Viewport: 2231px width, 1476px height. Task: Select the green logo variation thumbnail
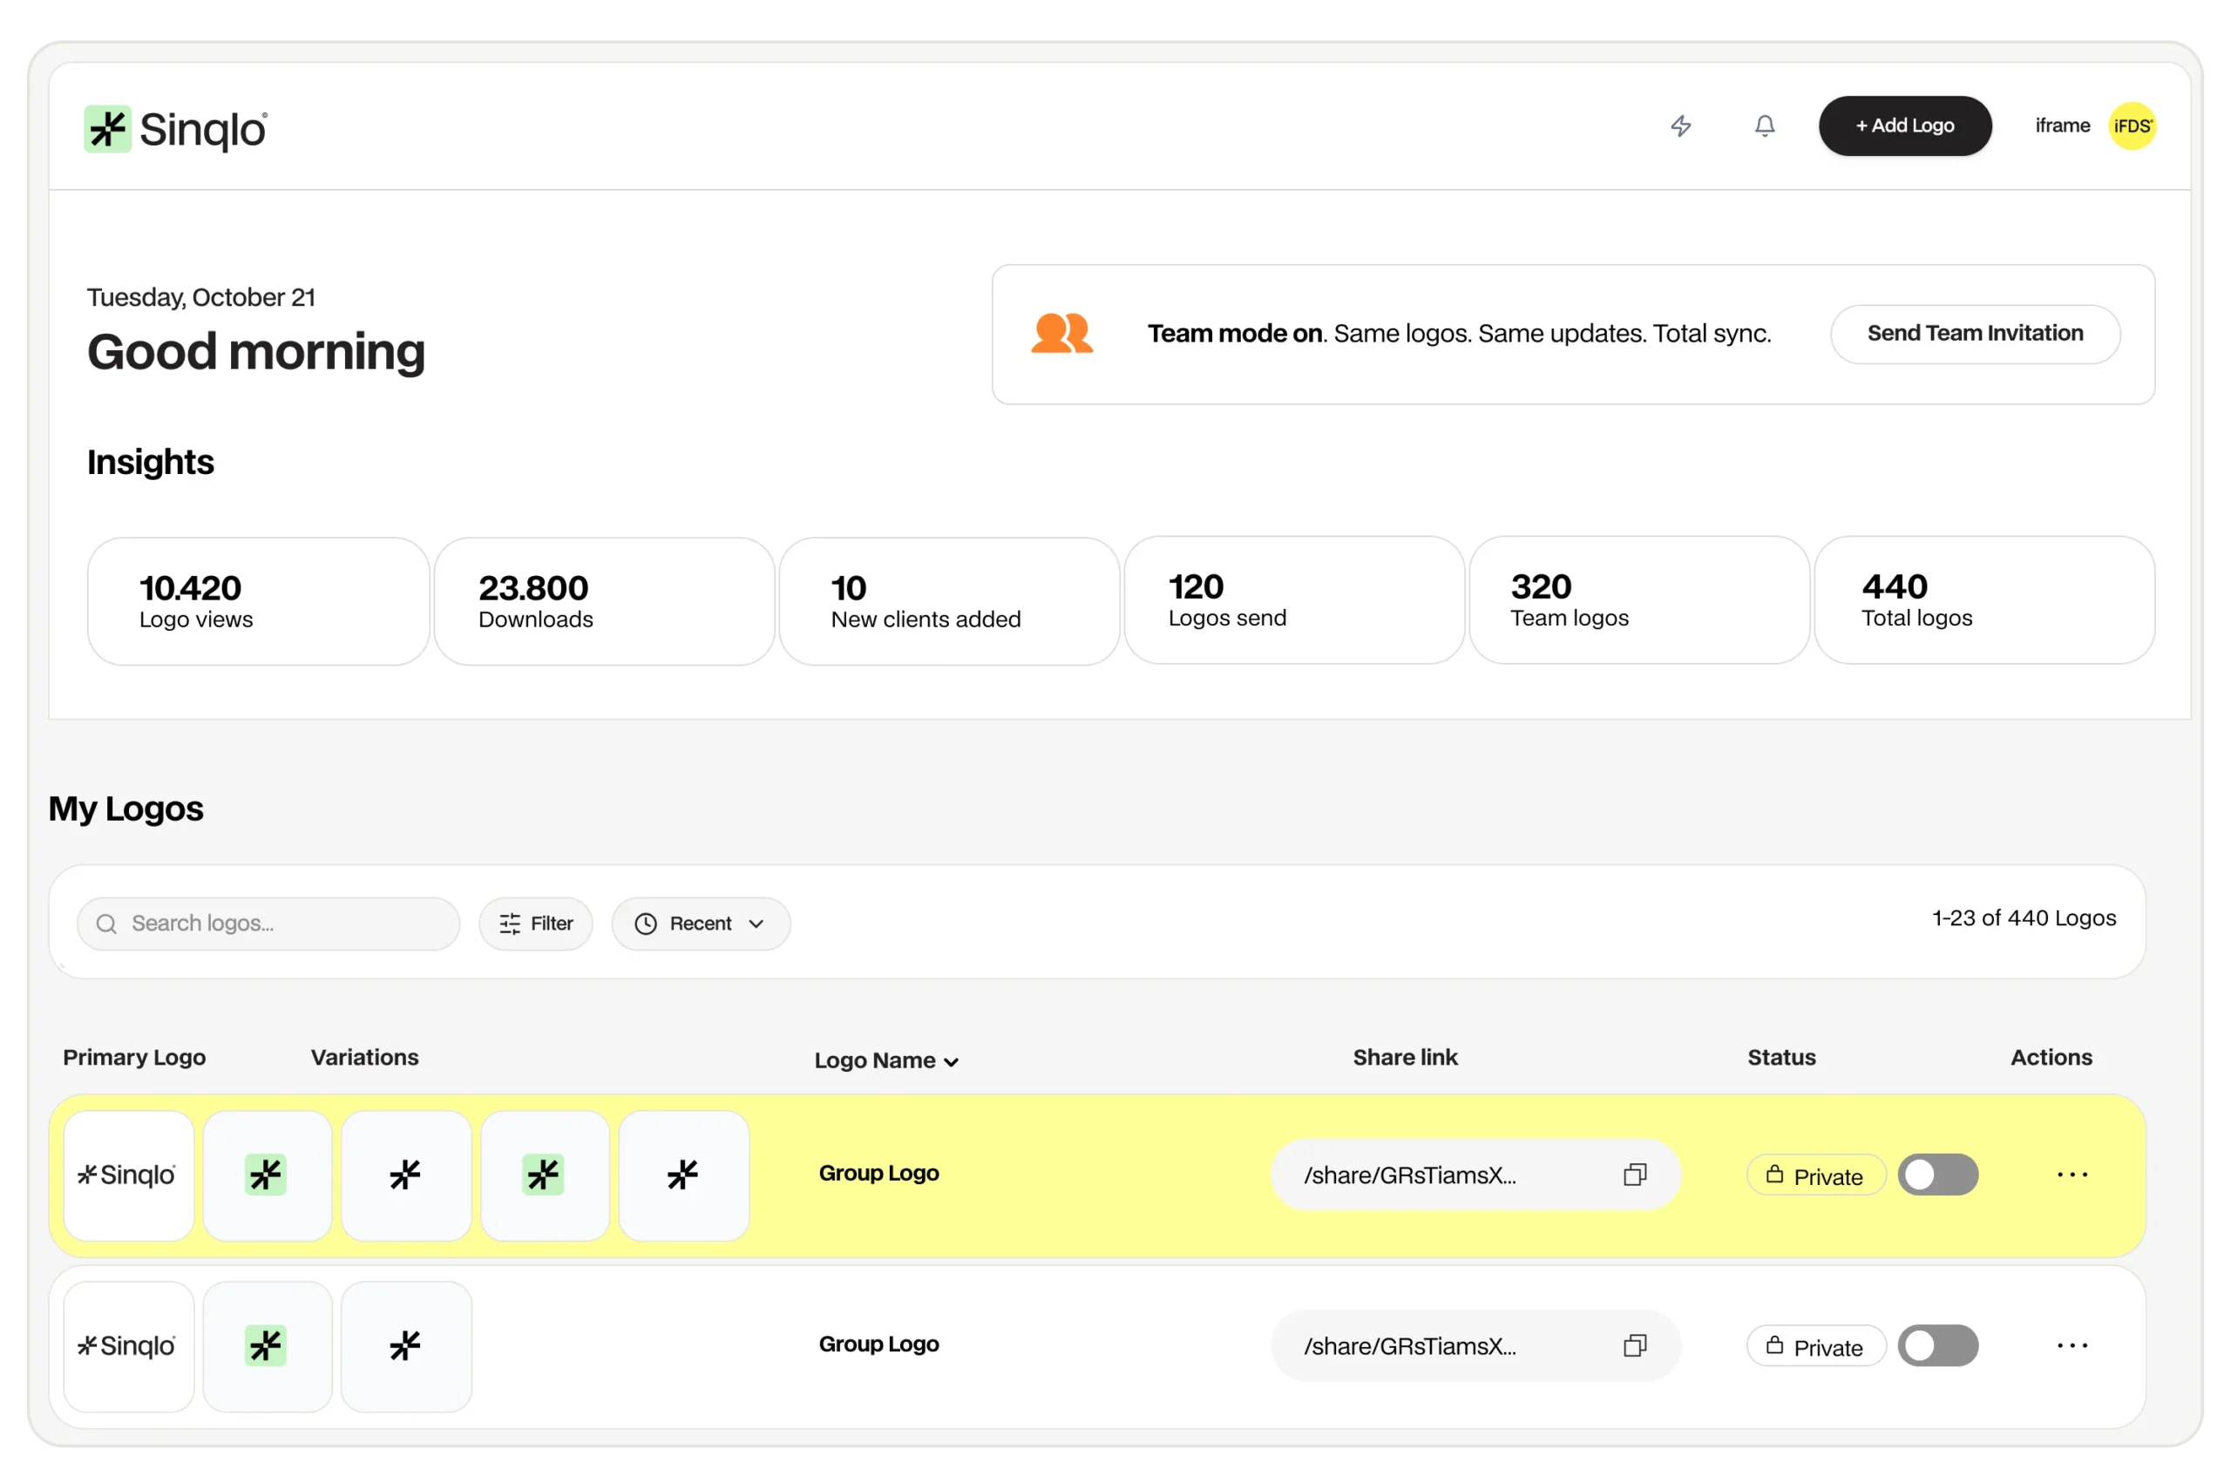pos(268,1174)
